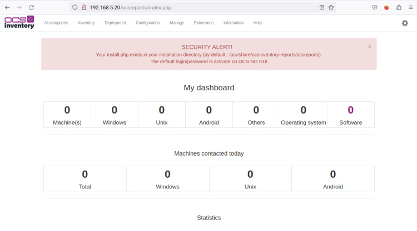Screen dimensions: 417x231
Task: Open the browser extensions puzzle icon
Action: (399, 8)
